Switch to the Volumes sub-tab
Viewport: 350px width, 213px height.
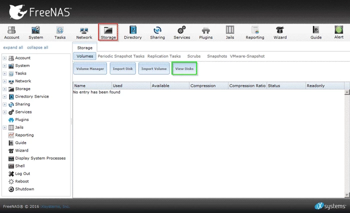click(85, 56)
